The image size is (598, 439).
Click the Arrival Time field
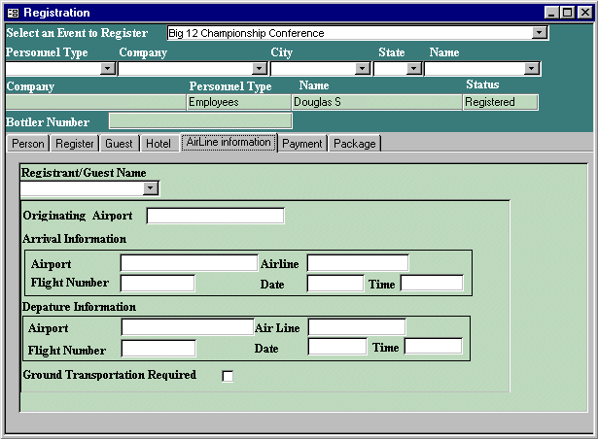pyautogui.click(x=432, y=284)
